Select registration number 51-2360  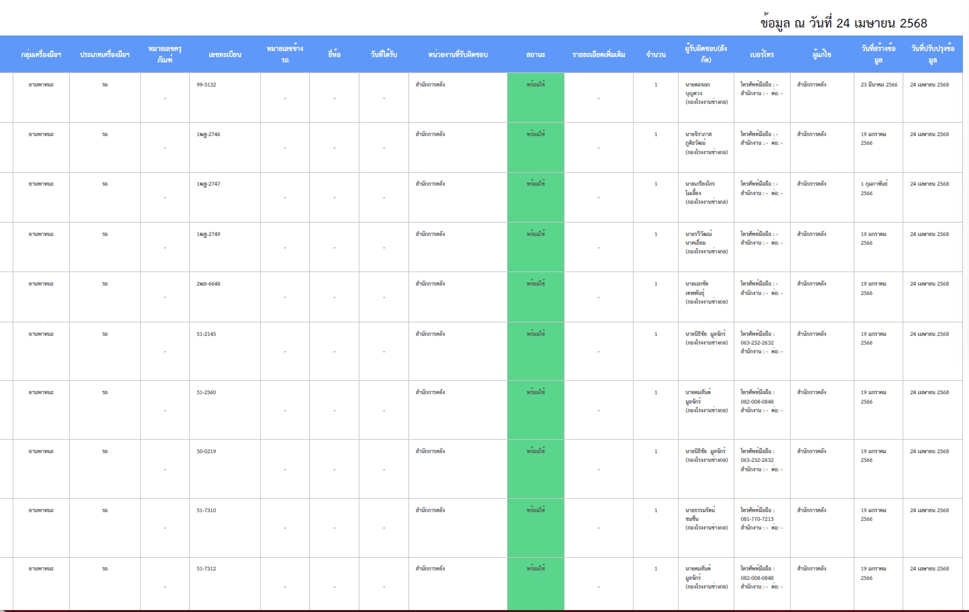pyautogui.click(x=207, y=392)
